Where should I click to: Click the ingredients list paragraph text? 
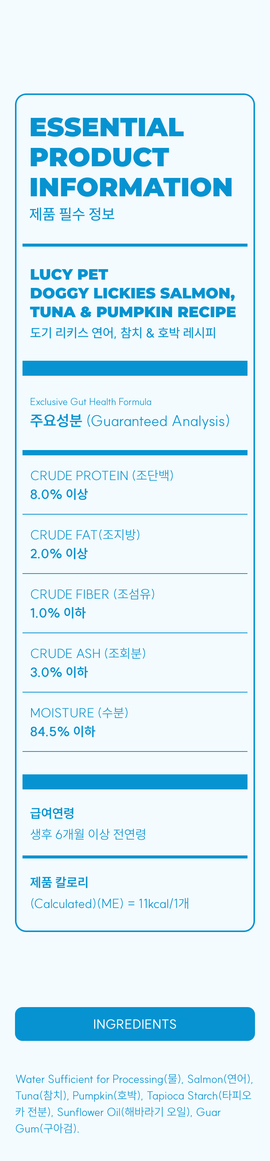pyautogui.click(x=135, y=1103)
